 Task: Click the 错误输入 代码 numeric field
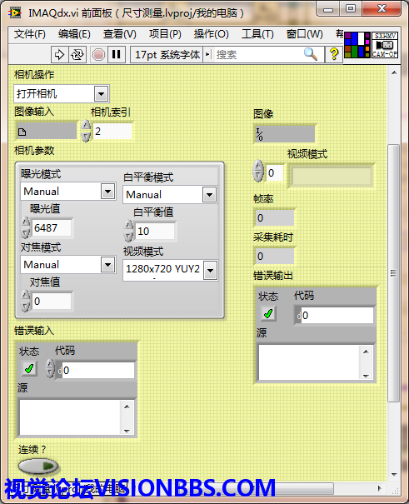(98, 370)
